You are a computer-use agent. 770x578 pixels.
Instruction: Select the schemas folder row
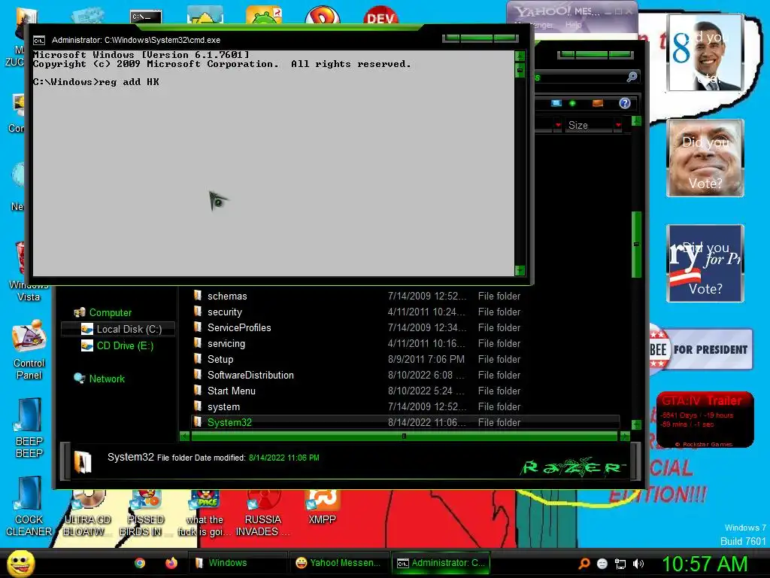point(405,296)
